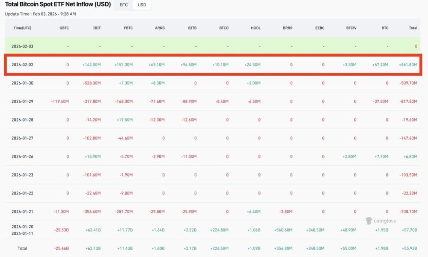The image size is (428, 257).
Task: Click the BITB column header
Action: (192, 27)
